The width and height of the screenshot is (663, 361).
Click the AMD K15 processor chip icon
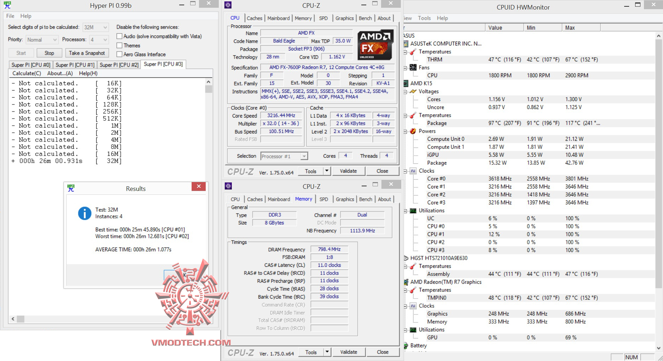(x=406, y=83)
